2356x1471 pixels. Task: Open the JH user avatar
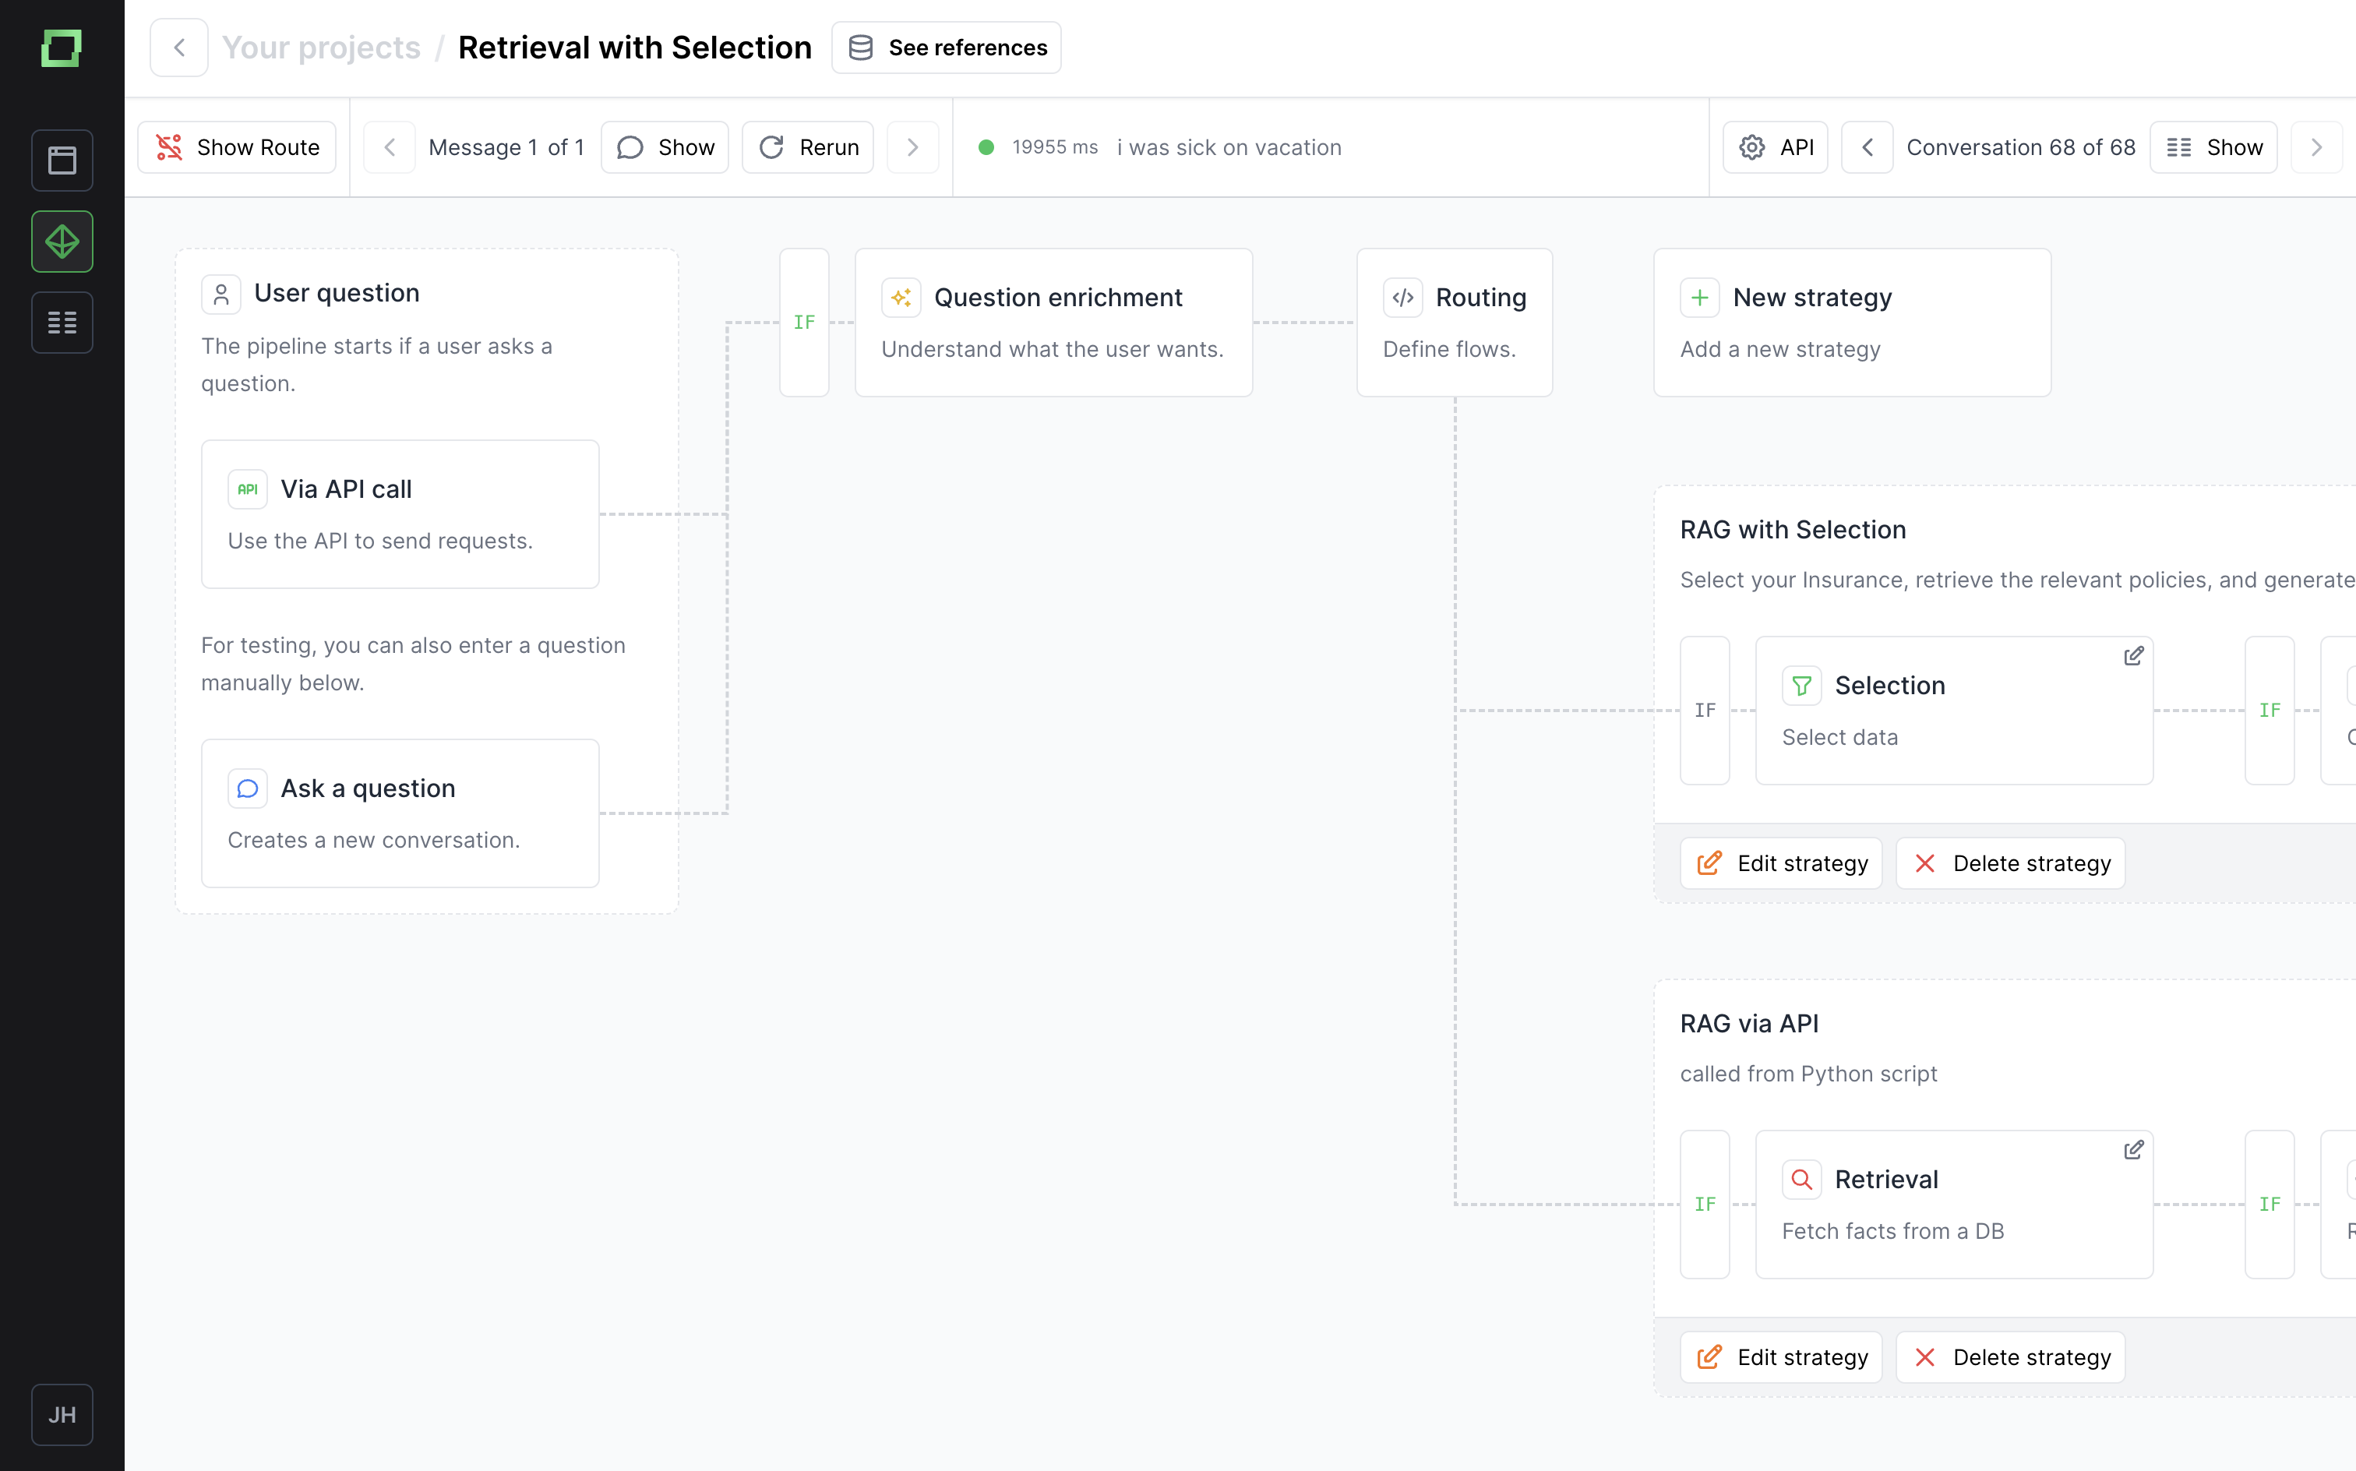coord(62,1415)
